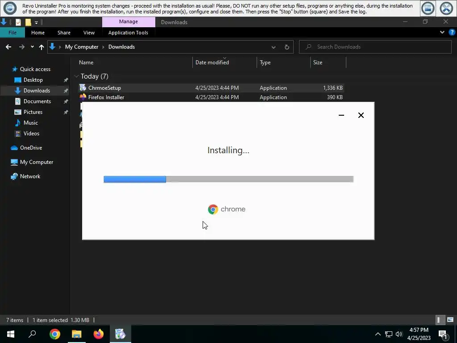The height and width of the screenshot is (343, 457).
Task: Click Properties quick access toolbar icon
Action: pyautogui.click(x=18, y=22)
